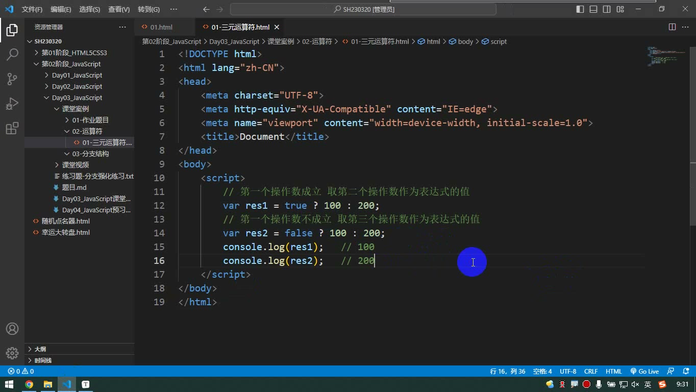Image resolution: width=696 pixels, height=392 pixels.
Task: Open the Run and Debug view
Action: (x=12, y=103)
